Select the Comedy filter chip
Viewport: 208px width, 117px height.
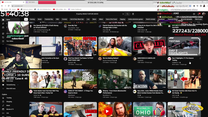pyautogui.click(x=64, y=19)
